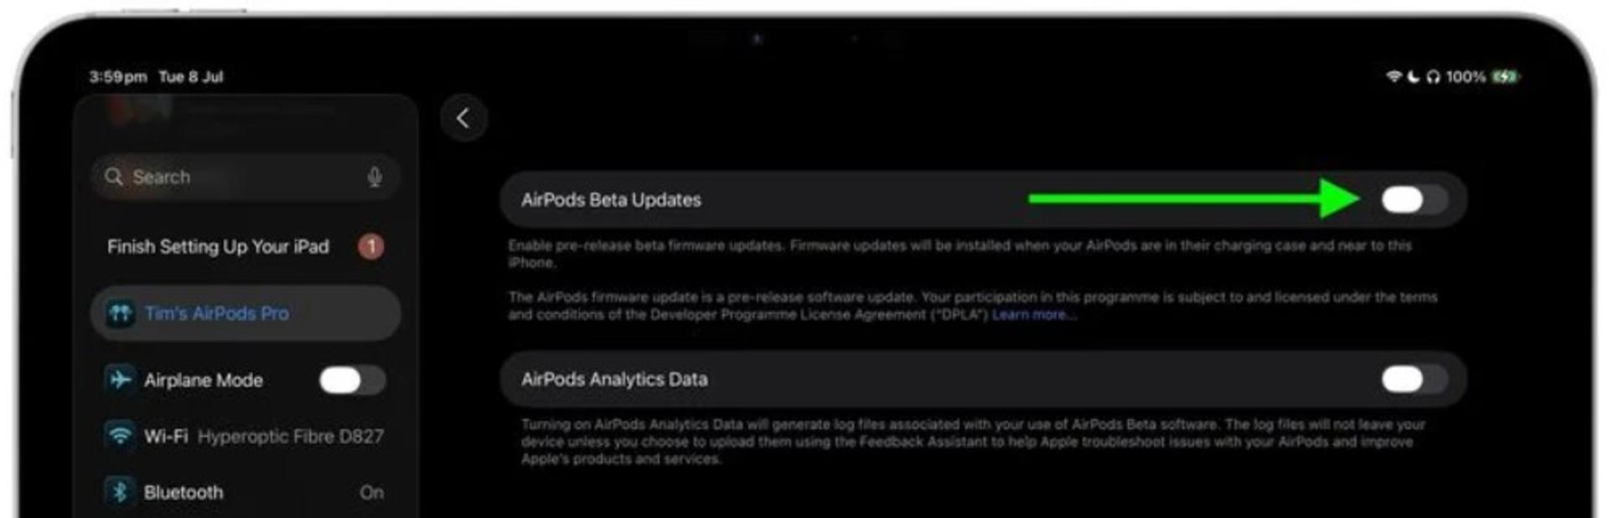Open the DPLA Learn more link
Image resolution: width=1609 pixels, height=518 pixels.
pos(1033,315)
